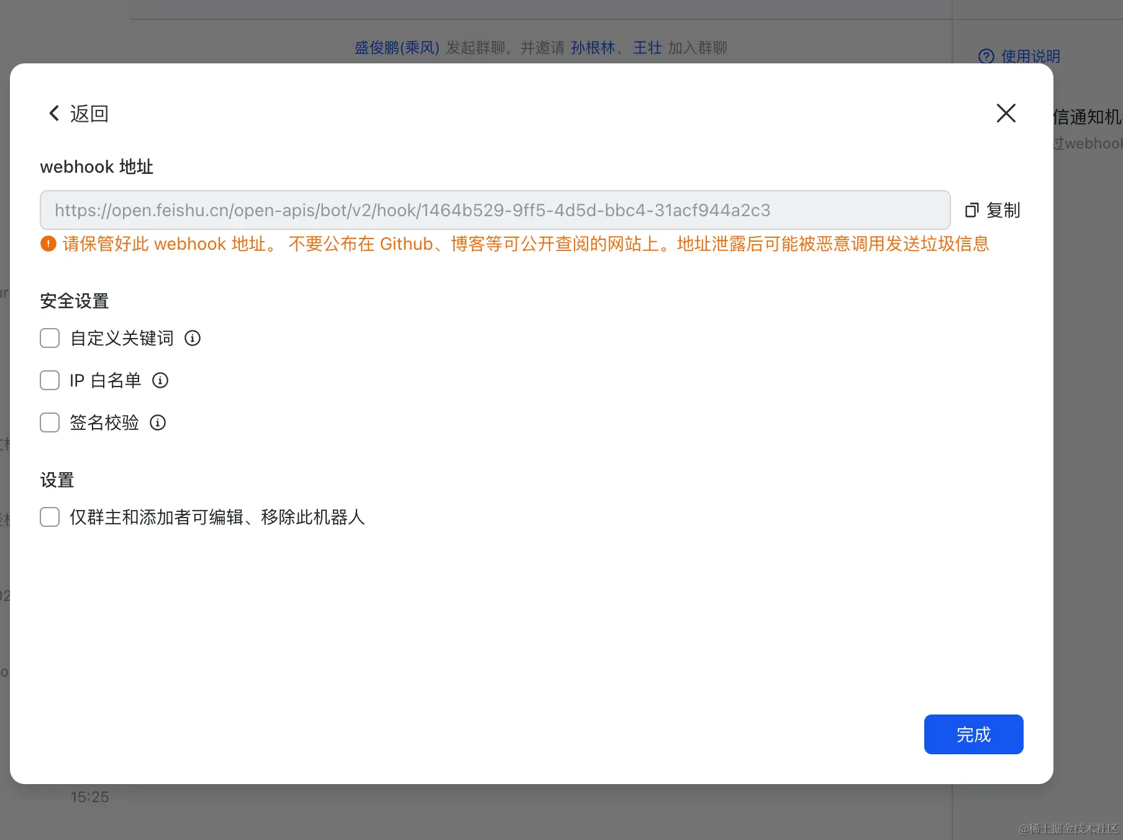
Task: Open 孙根林 profile in chat background
Action: (593, 48)
